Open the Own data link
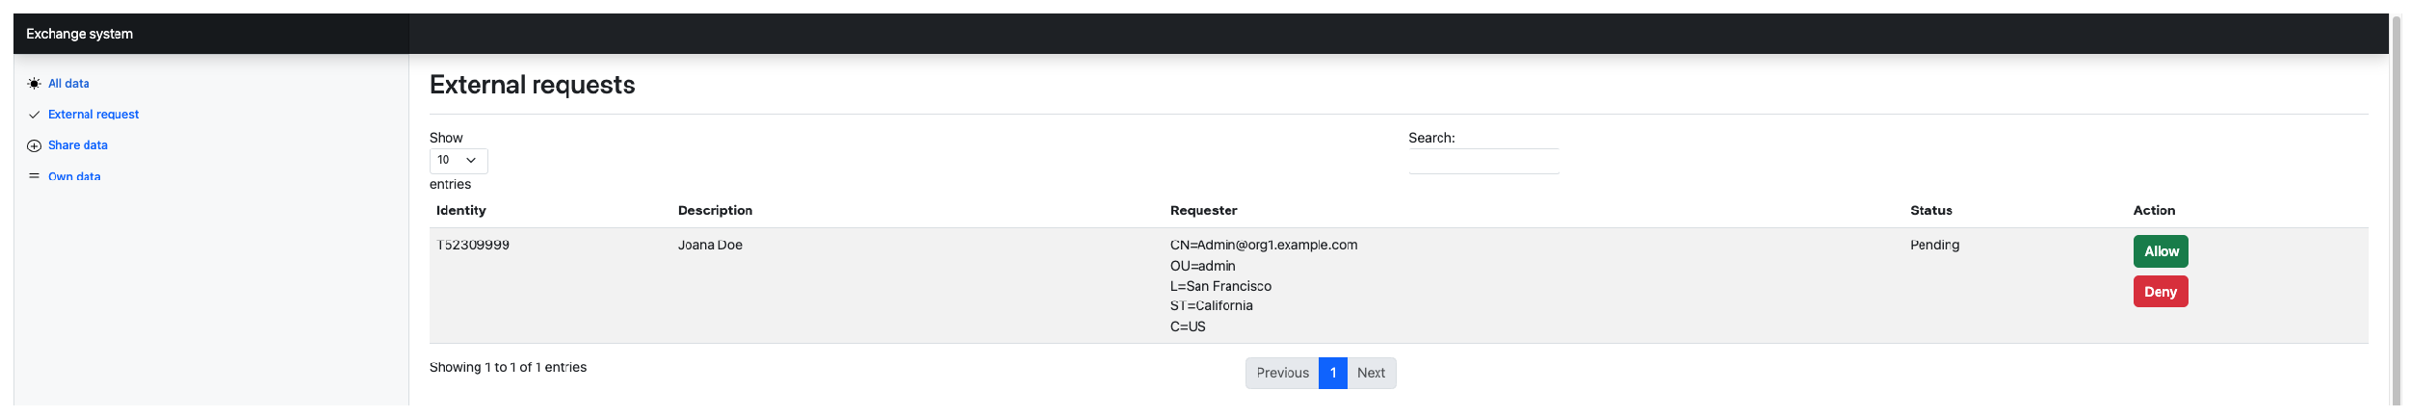2412x417 pixels. 74,176
